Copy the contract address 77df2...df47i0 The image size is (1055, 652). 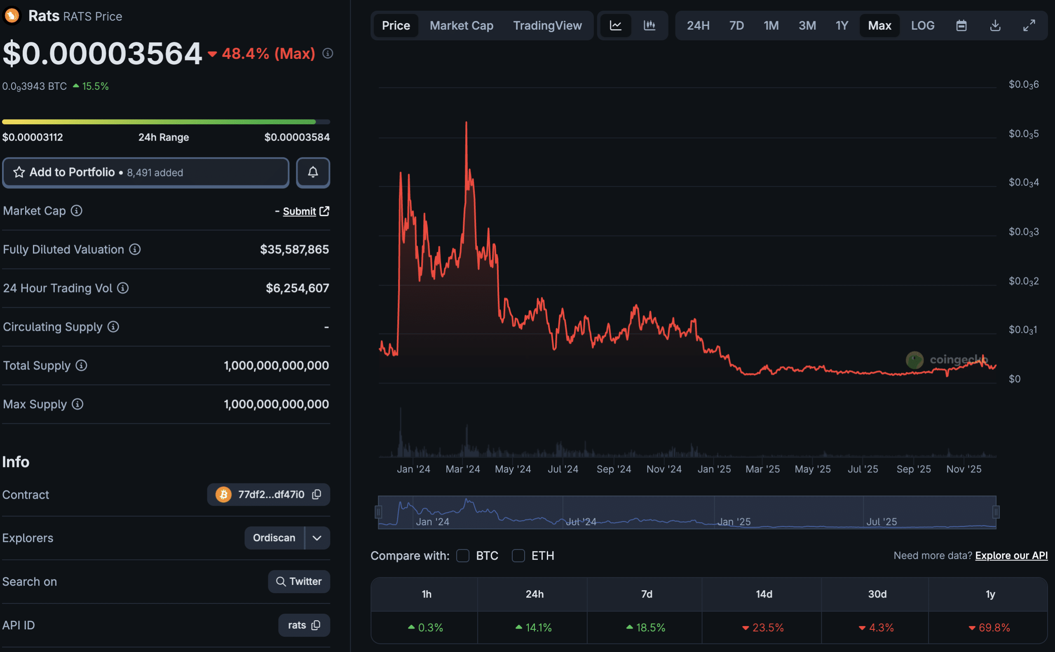(317, 494)
